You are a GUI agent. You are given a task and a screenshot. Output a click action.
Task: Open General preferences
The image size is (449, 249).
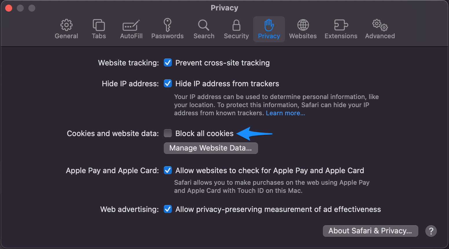click(x=66, y=29)
